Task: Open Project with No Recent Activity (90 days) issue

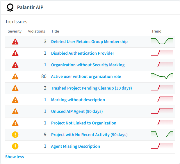Action: coord(89,135)
